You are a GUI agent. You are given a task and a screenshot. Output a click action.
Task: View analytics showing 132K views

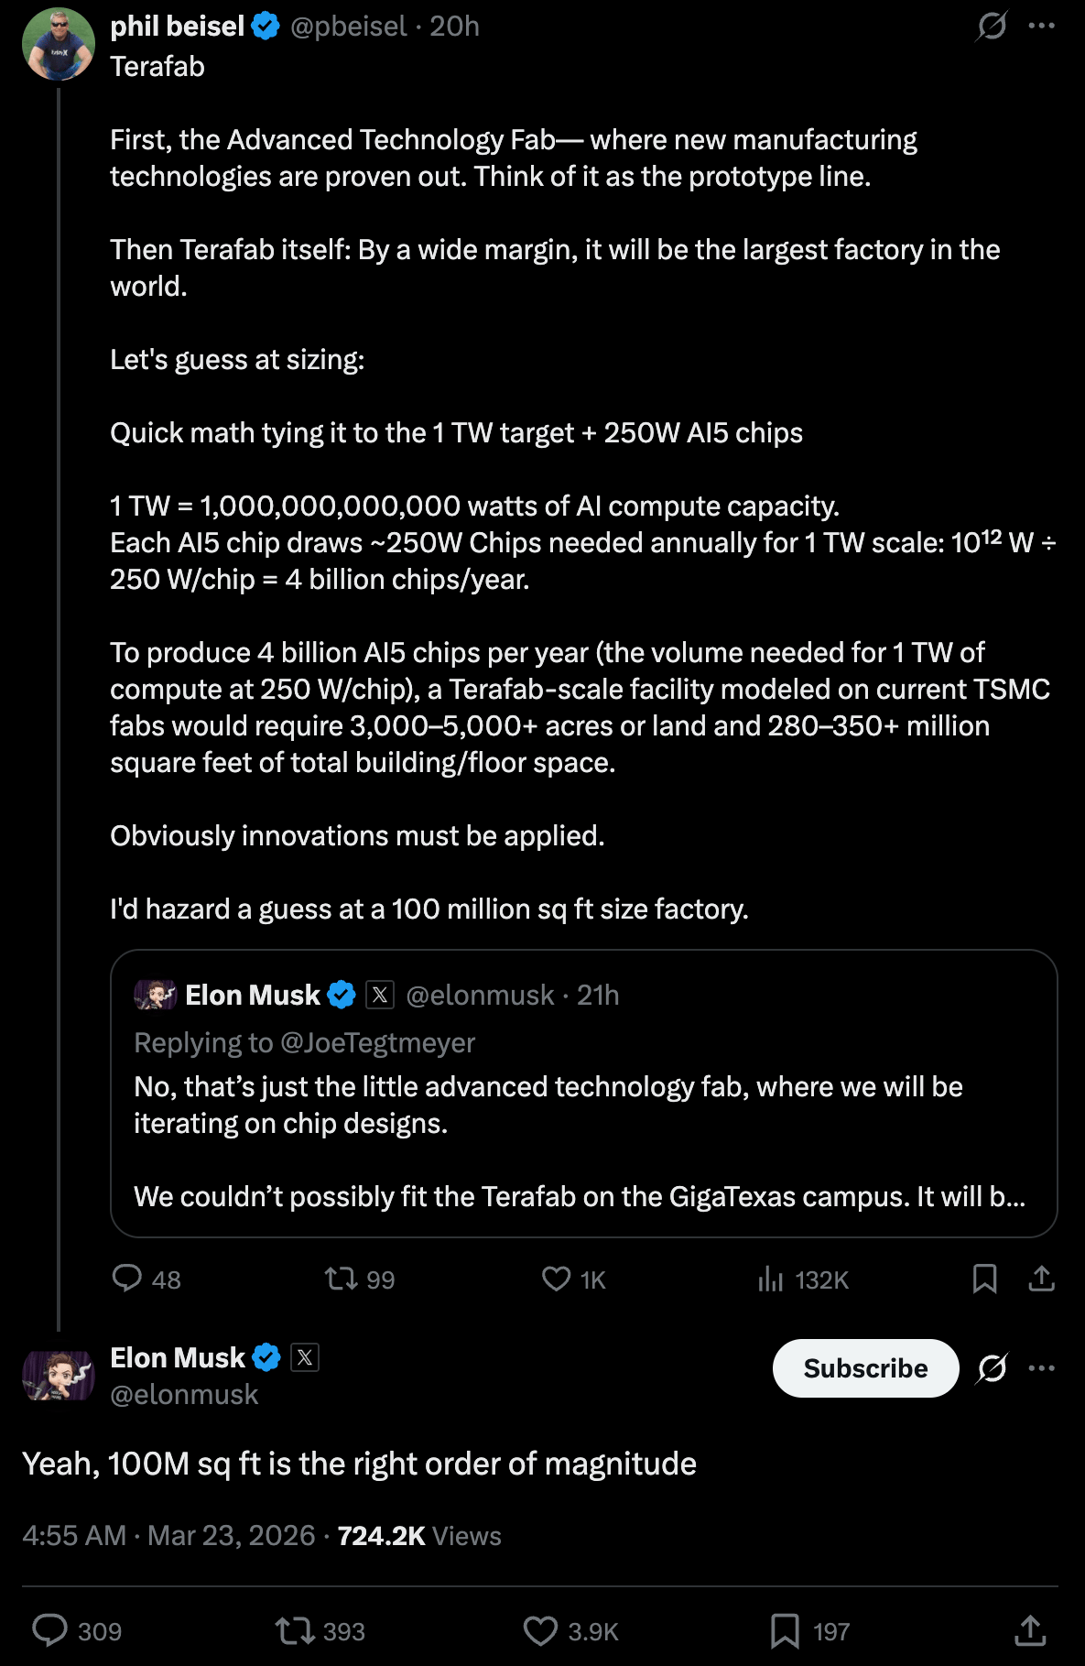tap(771, 1278)
